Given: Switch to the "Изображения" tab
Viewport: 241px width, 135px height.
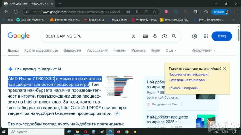Looking at the screenshot, I should point(97,50).
